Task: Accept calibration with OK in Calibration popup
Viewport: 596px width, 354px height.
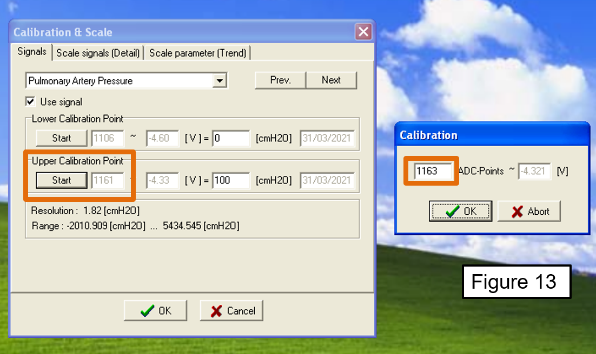Action: coord(460,211)
